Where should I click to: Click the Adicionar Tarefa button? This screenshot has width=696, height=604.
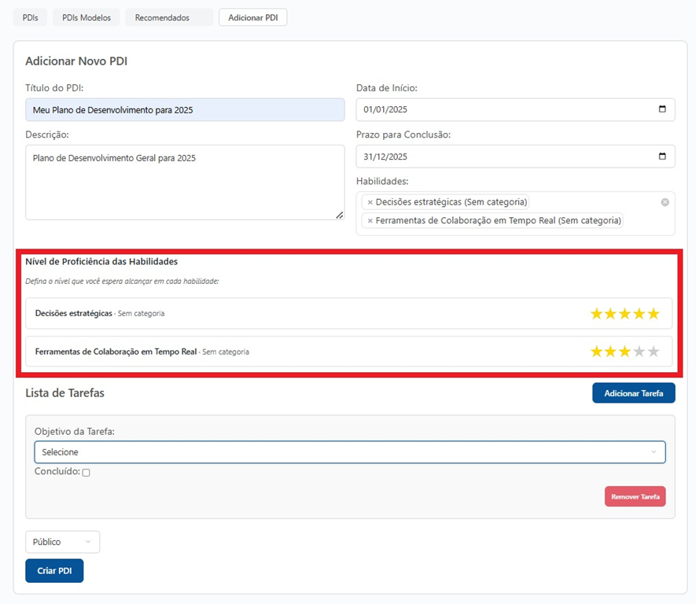633,393
